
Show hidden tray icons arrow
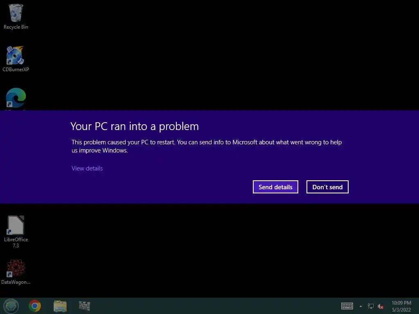coord(360,306)
